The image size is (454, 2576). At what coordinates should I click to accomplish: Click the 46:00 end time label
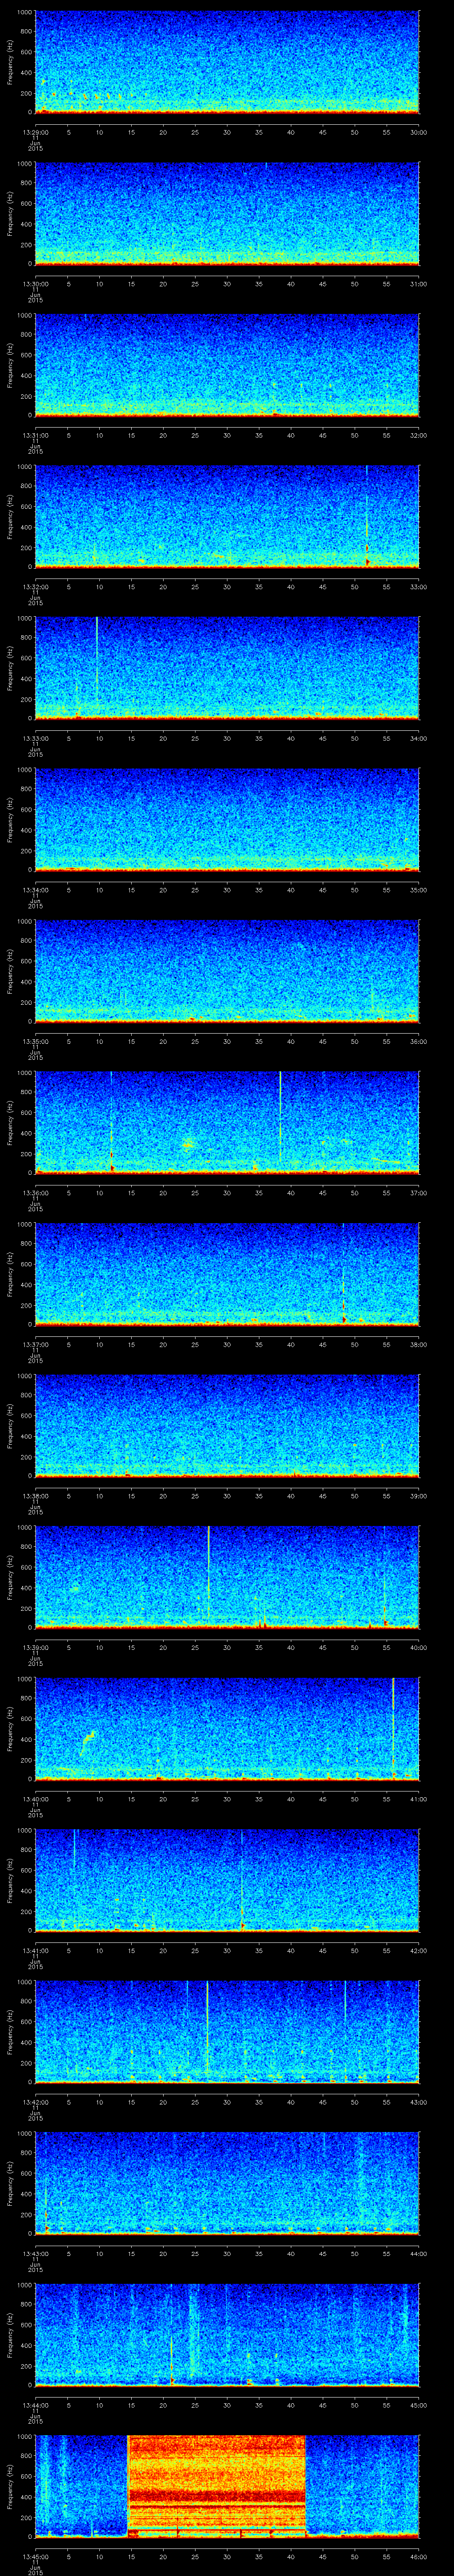(418, 2556)
